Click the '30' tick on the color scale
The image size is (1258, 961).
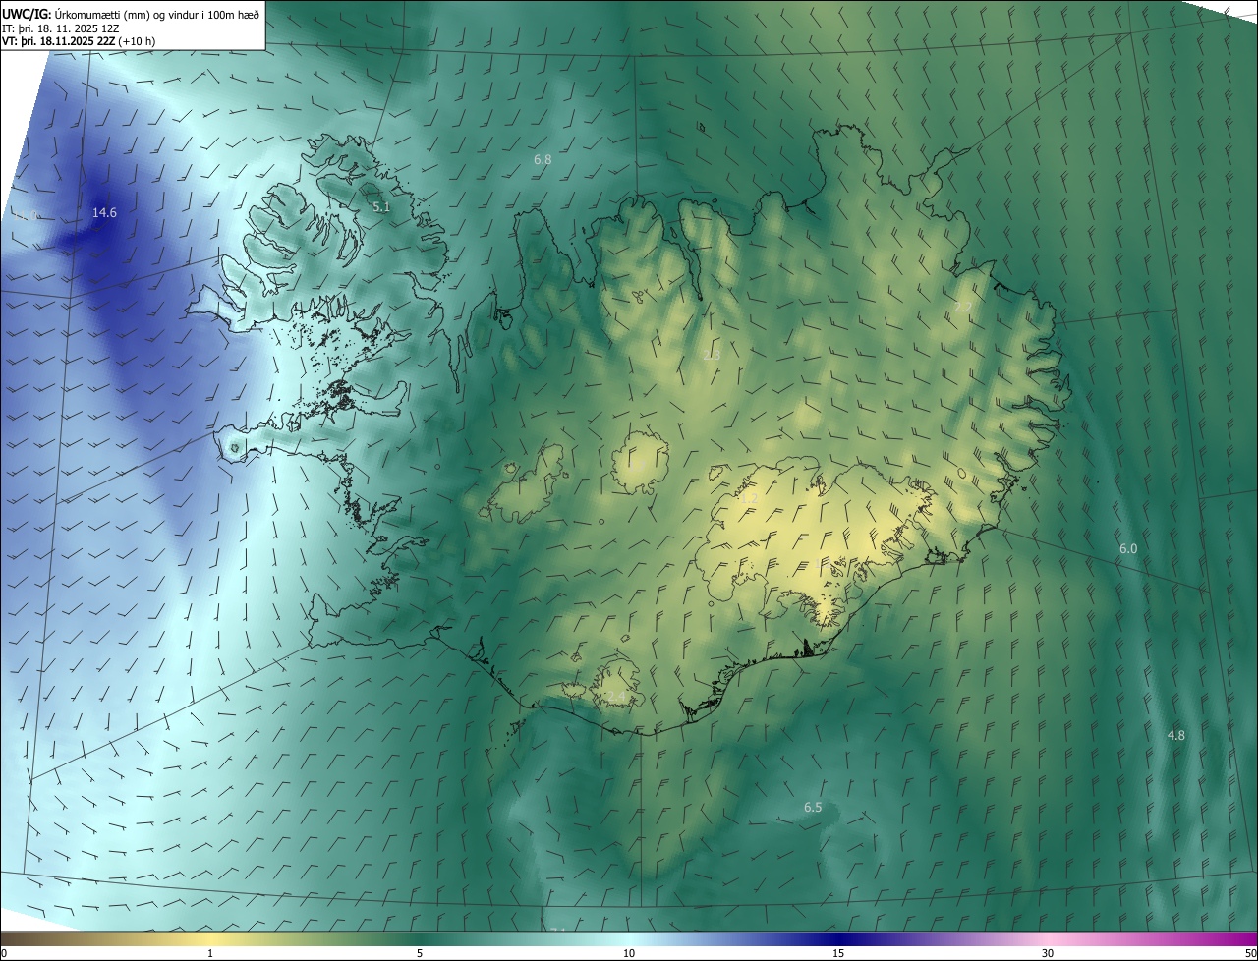pos(1048,953)
